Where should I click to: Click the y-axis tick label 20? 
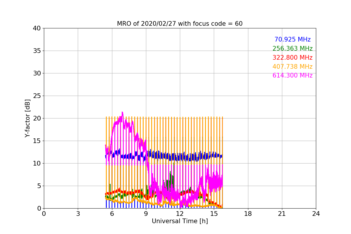pos(37,118)
